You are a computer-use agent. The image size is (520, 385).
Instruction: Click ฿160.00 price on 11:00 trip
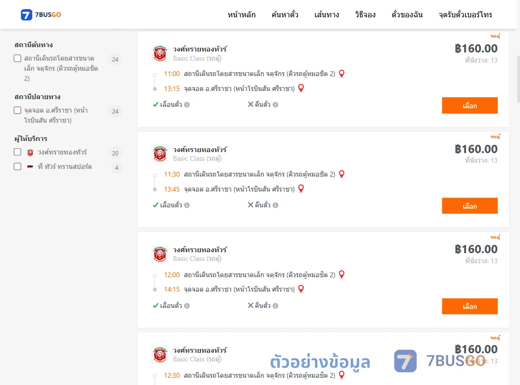(x=476, y=49)
